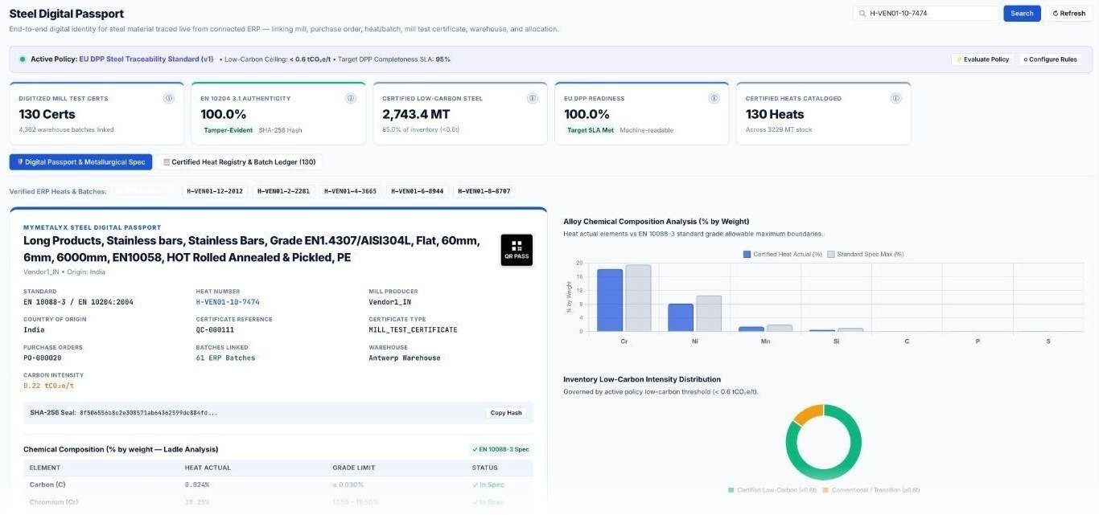Select heat chip H-VEN01-12-2012

[x=215, y=191]
